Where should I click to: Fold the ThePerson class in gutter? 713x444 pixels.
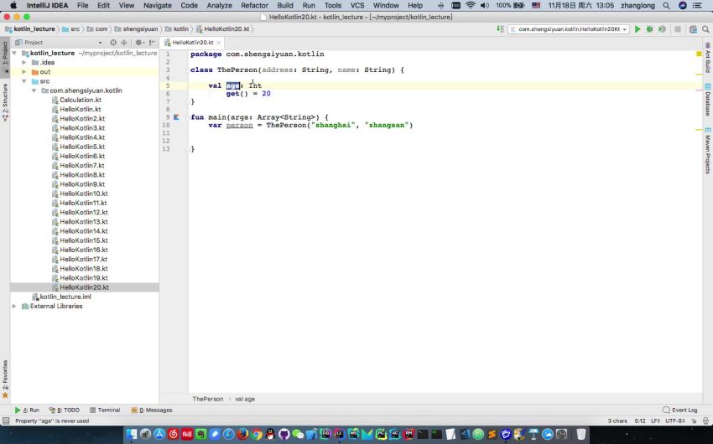point(187,70)
